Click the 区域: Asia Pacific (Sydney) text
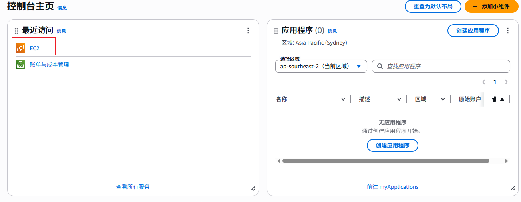The width and height of the screenshot is (521, 202). click(x=314, y=43)
